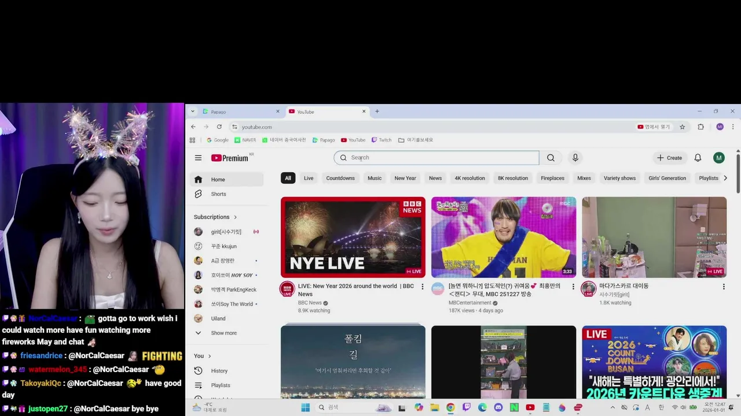Open 박영객 ParkEngKeck subscription

(x=226, y=289)
